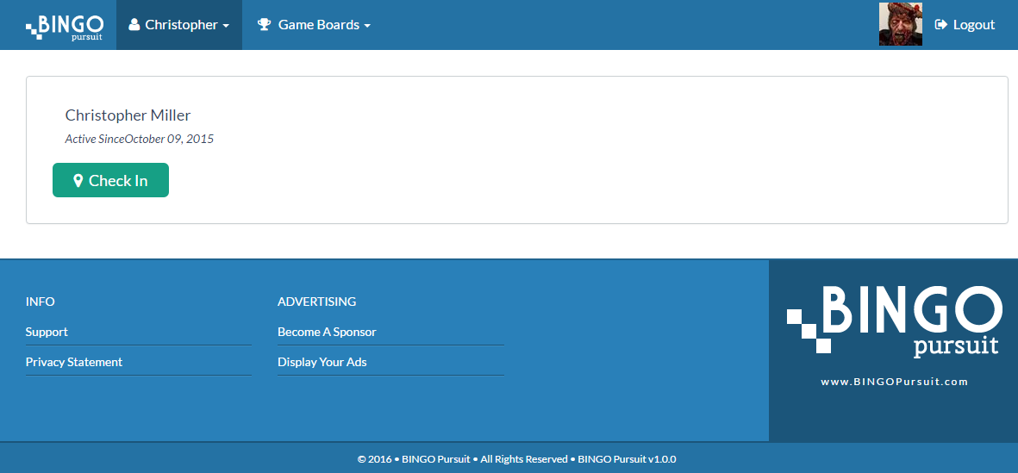Open the Christopher user menu
This screenshot has height=473, width=1018.
[179, 25]
